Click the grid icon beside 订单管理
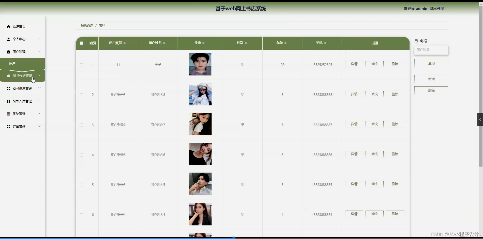This screenshot has height=239, width=483. click(9, 127)
